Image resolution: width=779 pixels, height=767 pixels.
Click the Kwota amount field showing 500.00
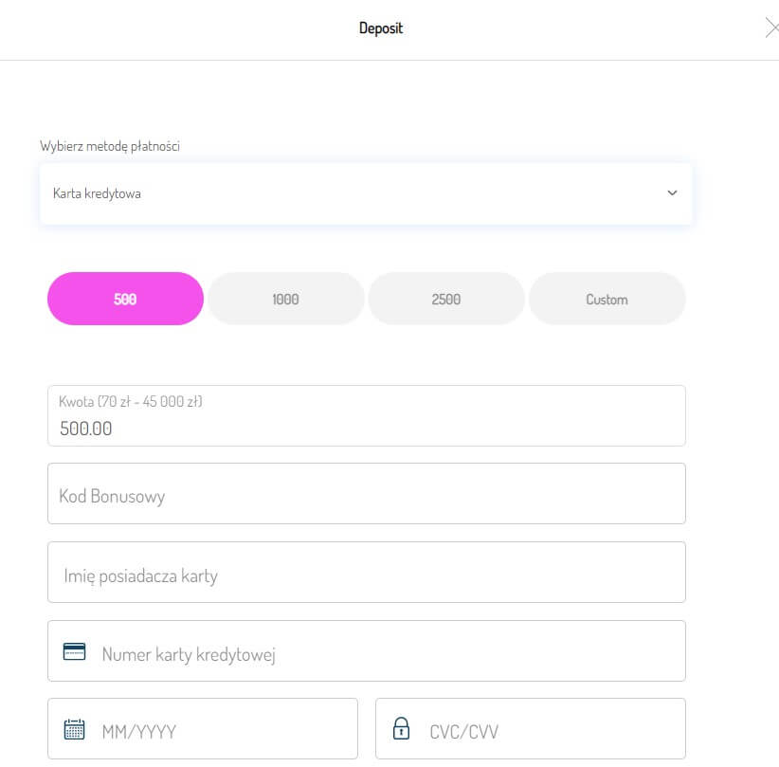coord(367,415)
